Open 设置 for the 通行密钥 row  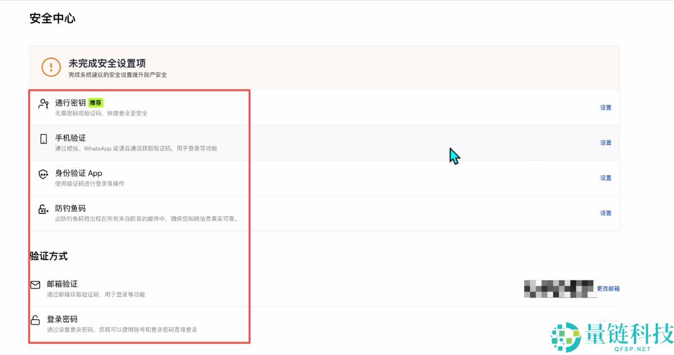click(605, 108)
